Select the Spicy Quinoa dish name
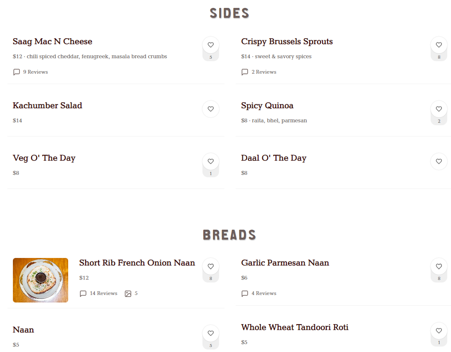The height and width of the screenshot is (352, 451). [267, 106]
